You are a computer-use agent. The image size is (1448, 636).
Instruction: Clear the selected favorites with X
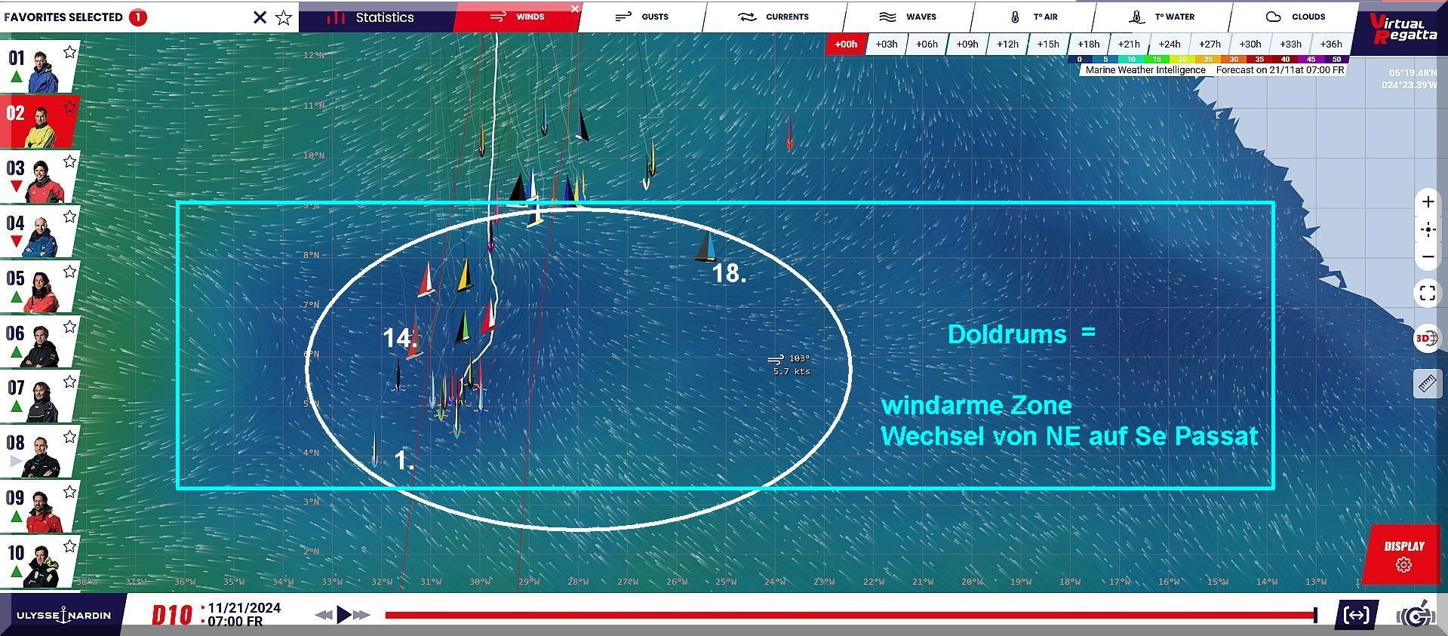260,17
